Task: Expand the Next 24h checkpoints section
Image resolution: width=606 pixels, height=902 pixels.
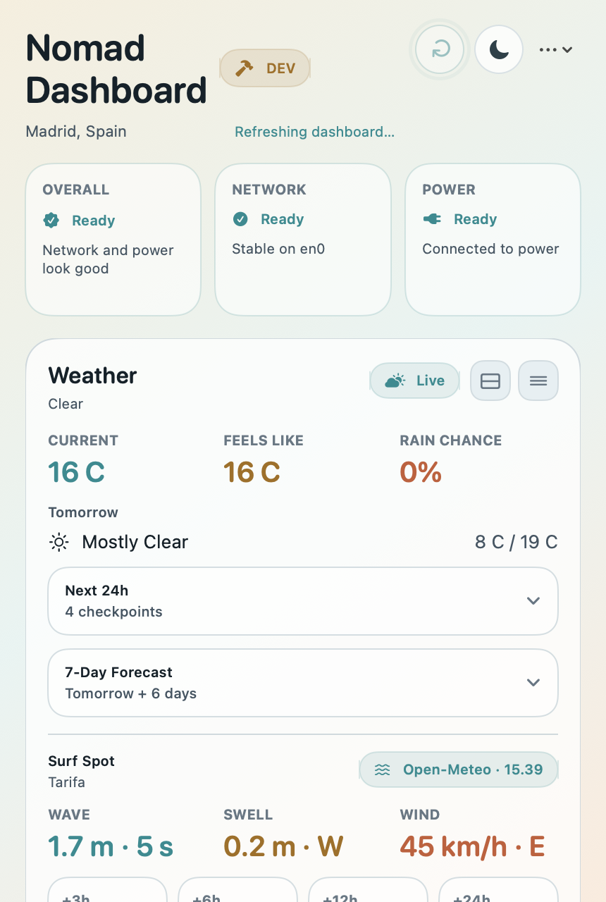Action: 302,601
